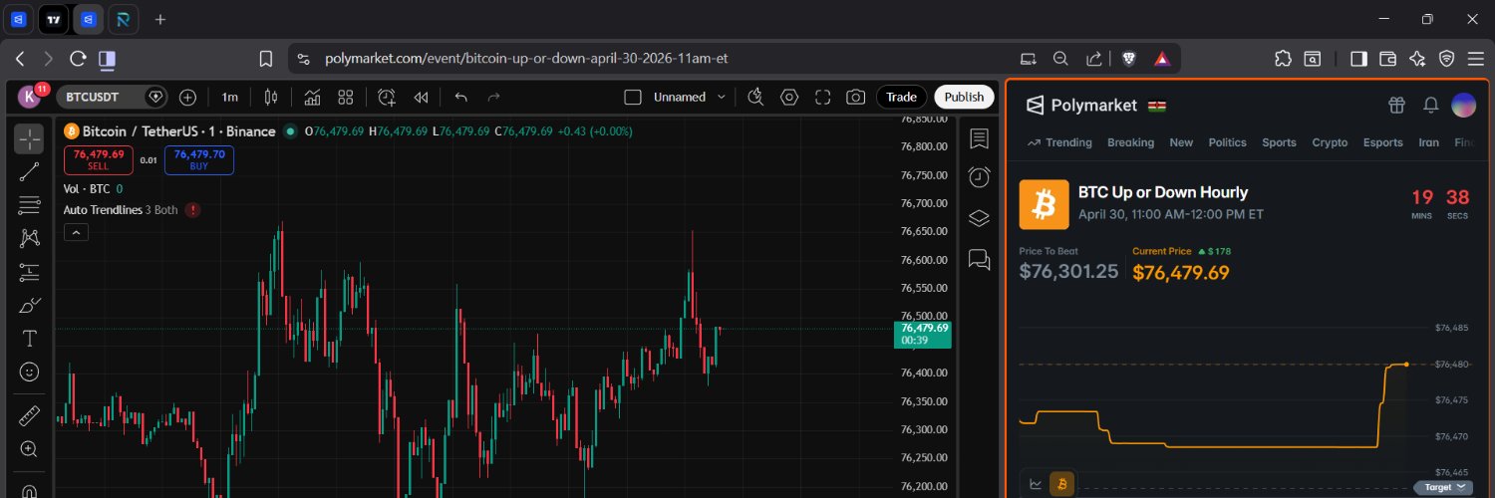1495x498 pixels.
Task: Click the Auto Trendlines error warning icon
Action: 192,210
